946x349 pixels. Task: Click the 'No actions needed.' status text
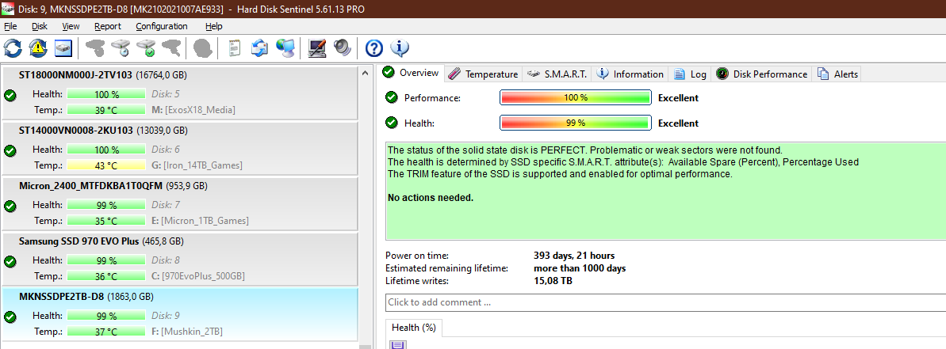[431, 197]
